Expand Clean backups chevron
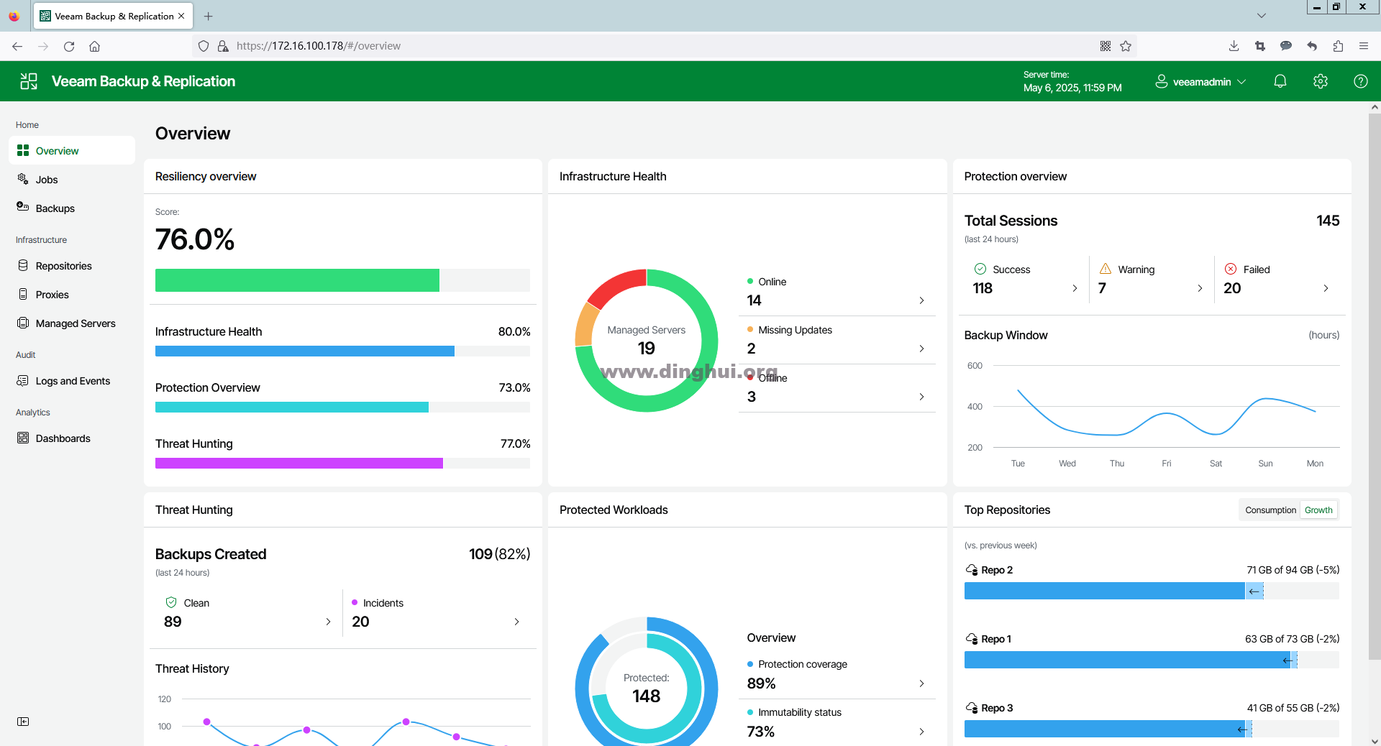 [x=328, y=622]
